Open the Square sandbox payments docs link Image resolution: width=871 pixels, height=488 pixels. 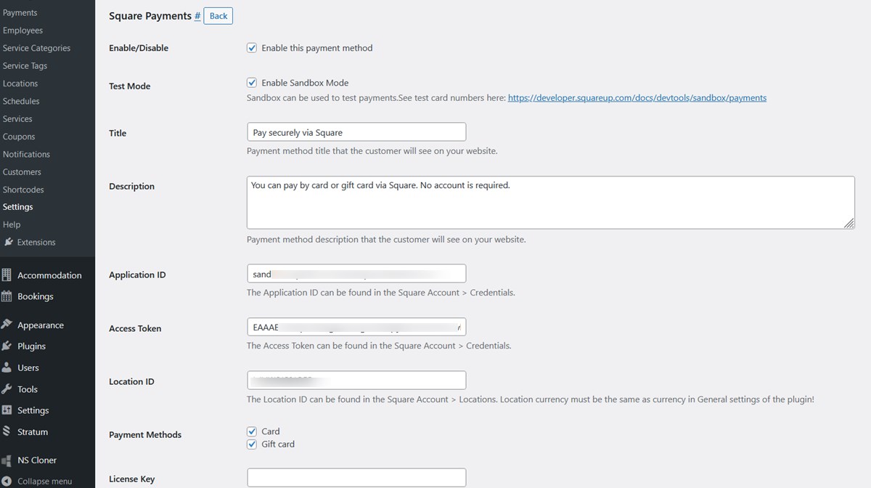click(637, 97)
